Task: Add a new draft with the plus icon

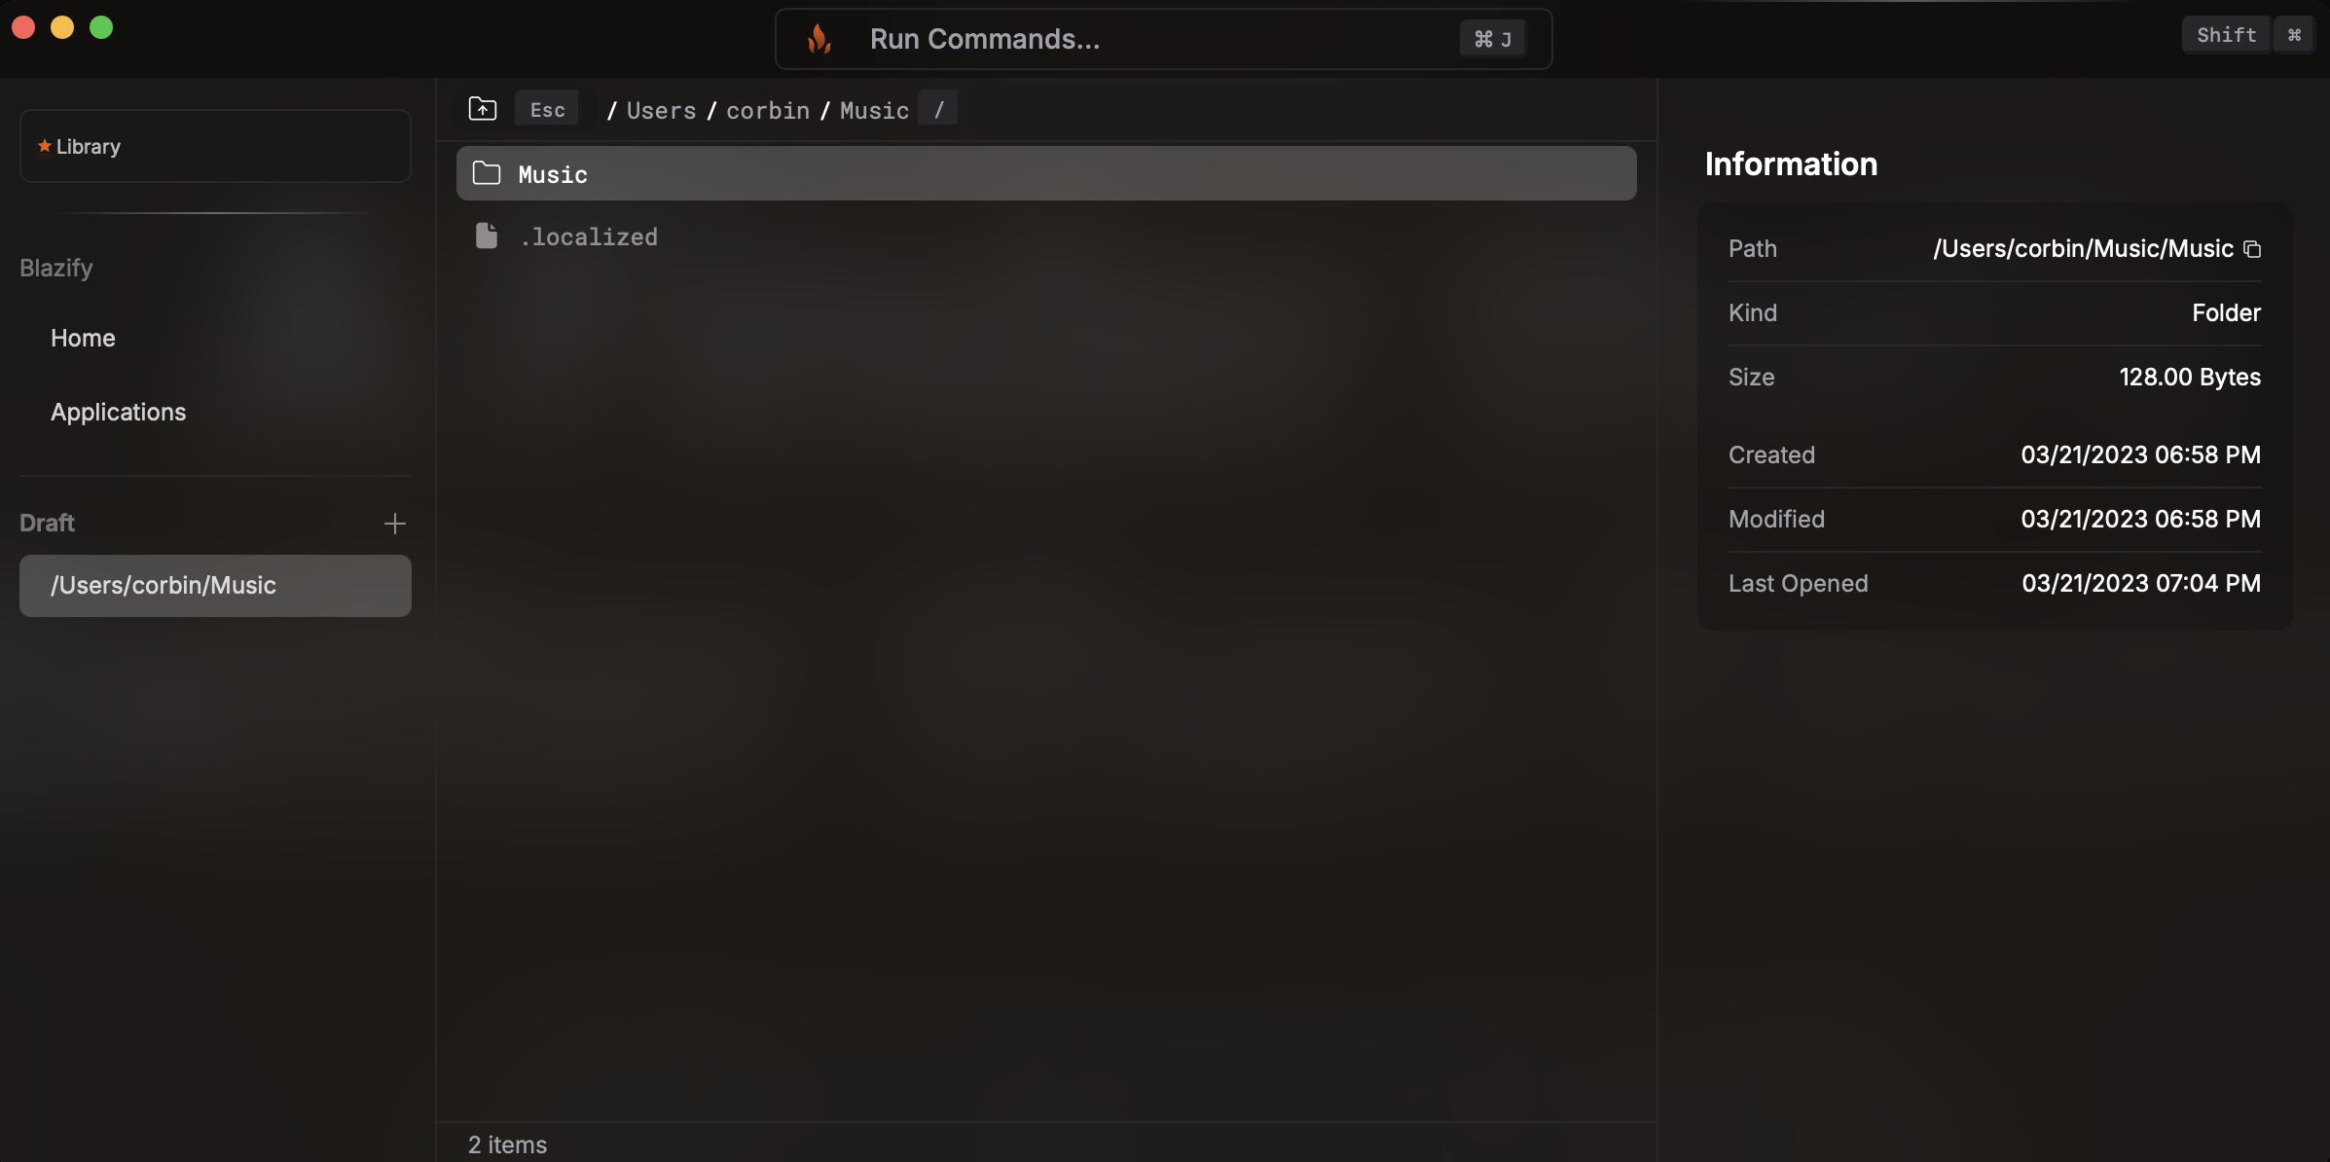Action: coord(394,524)
